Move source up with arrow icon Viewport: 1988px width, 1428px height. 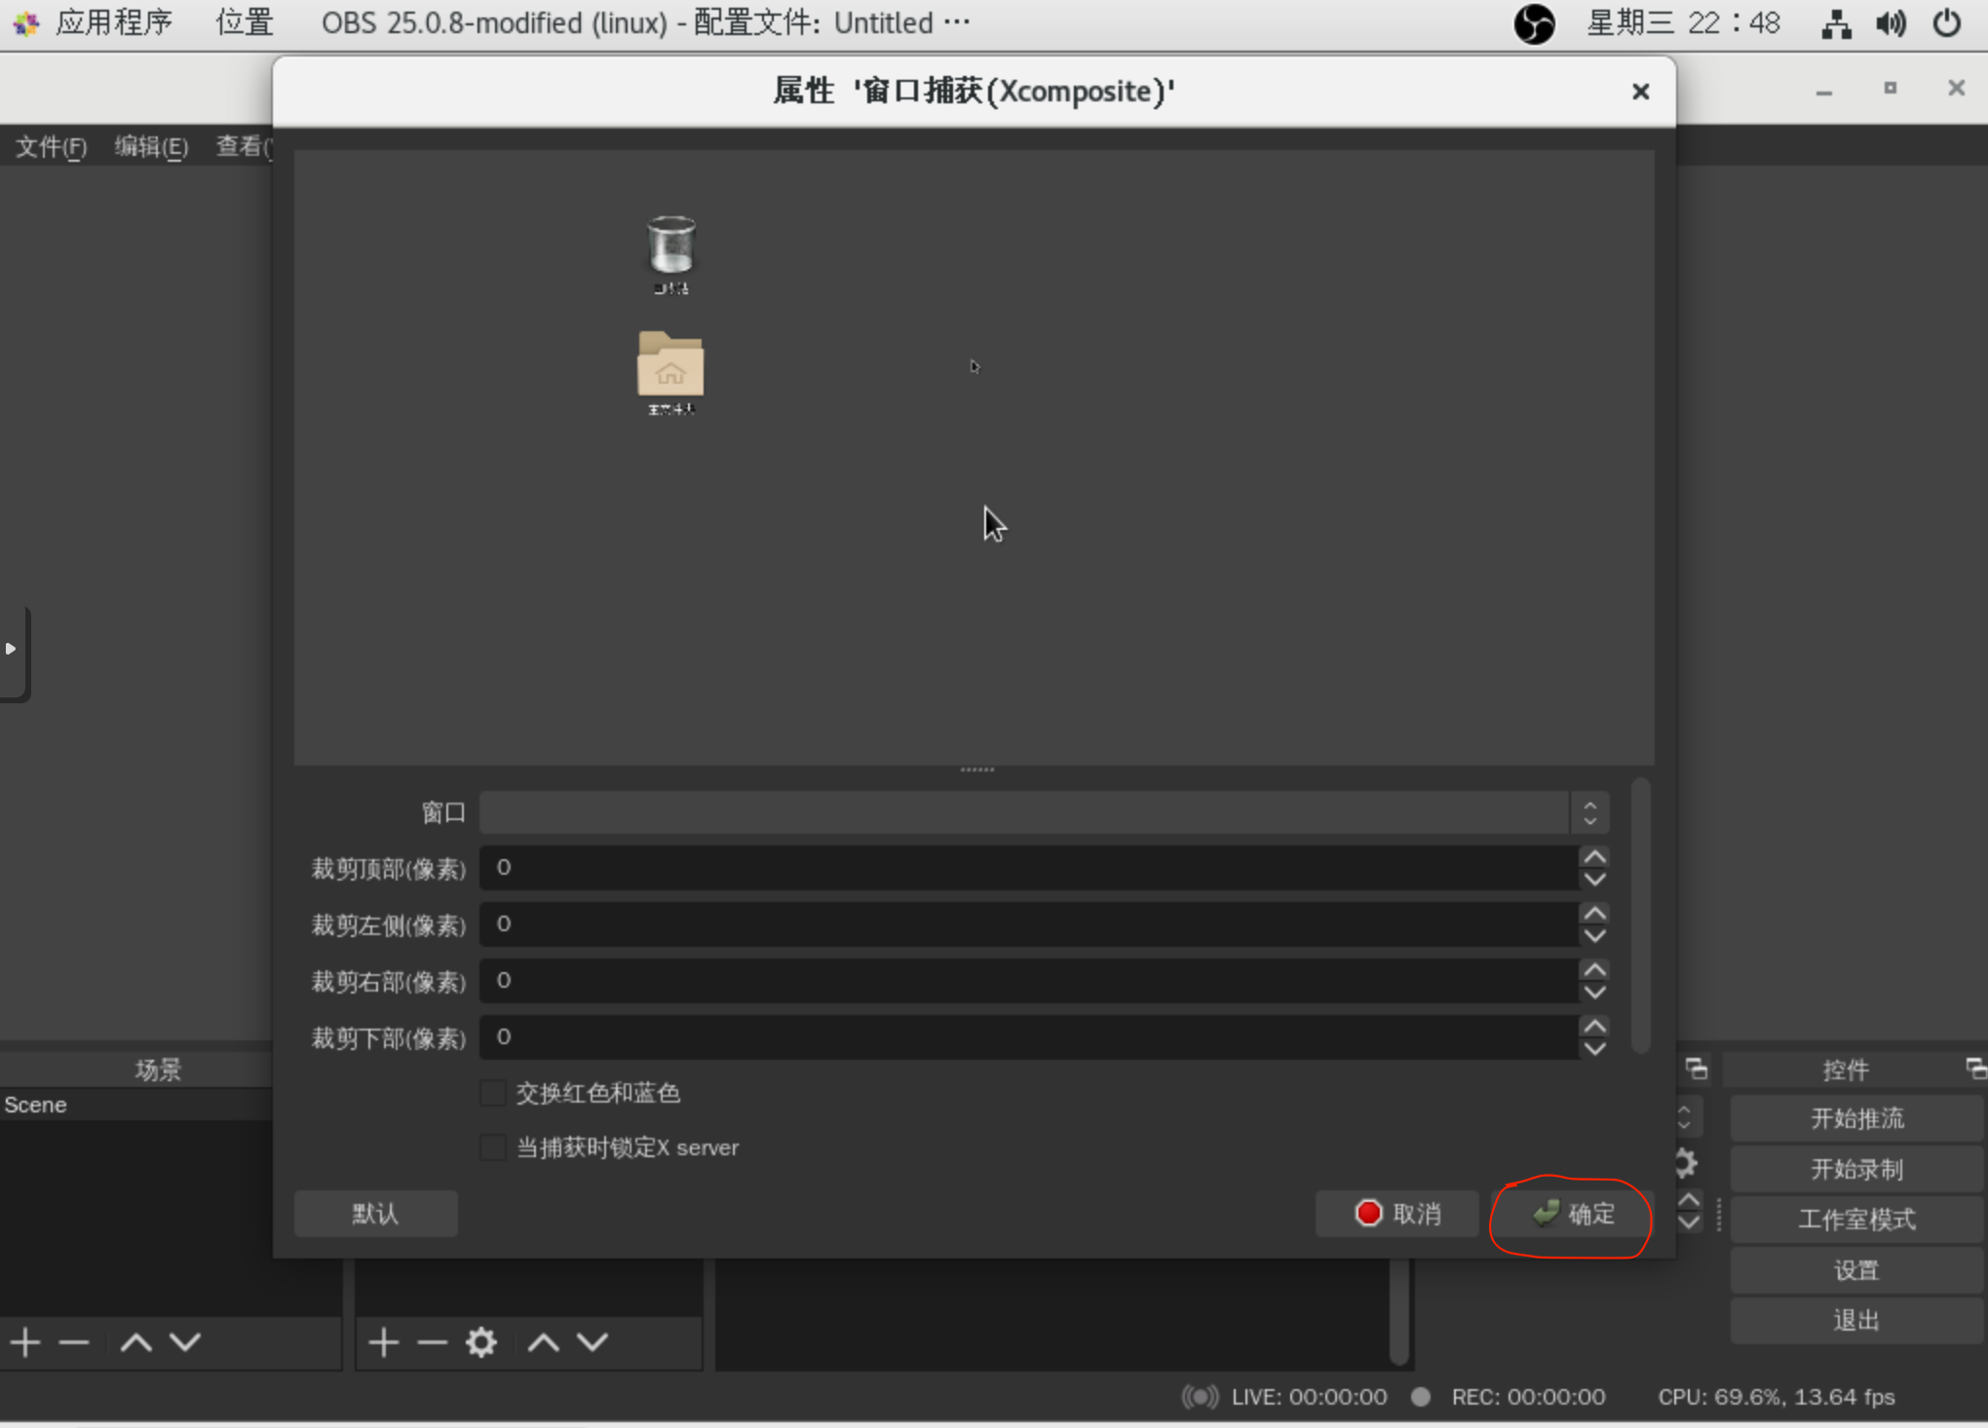tap(544, 1342)
